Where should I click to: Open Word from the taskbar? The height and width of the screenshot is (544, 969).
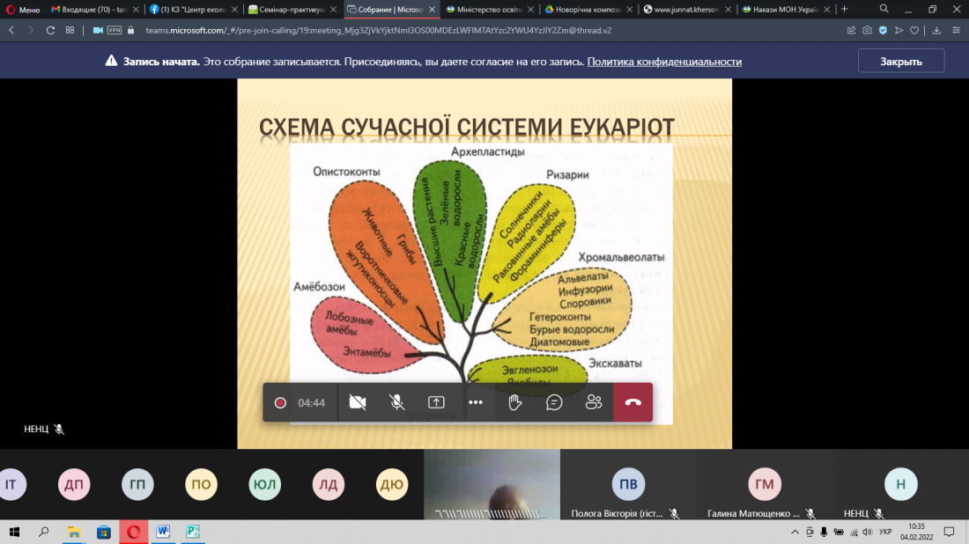163,532
